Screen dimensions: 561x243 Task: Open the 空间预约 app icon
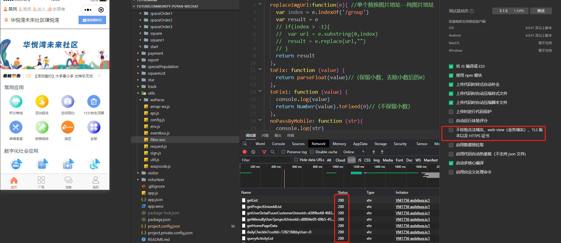tap(68, 102)
